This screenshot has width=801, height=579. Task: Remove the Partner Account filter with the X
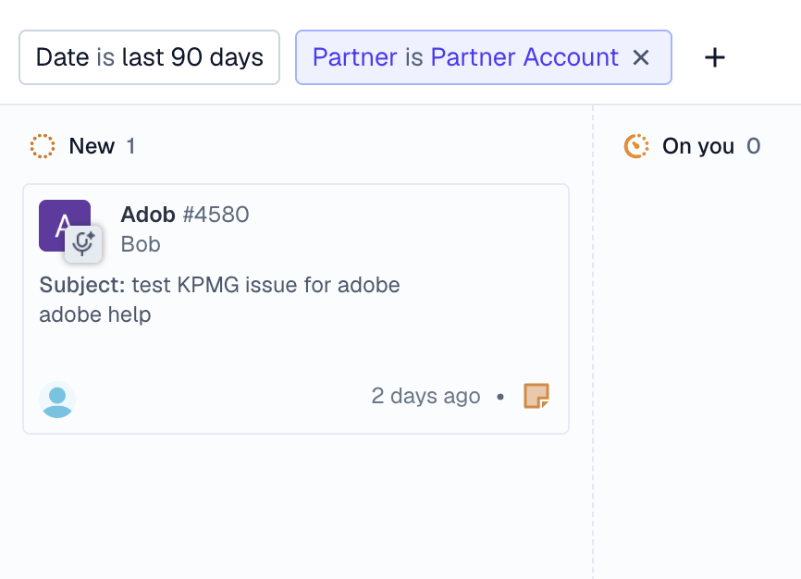(641, 57)
